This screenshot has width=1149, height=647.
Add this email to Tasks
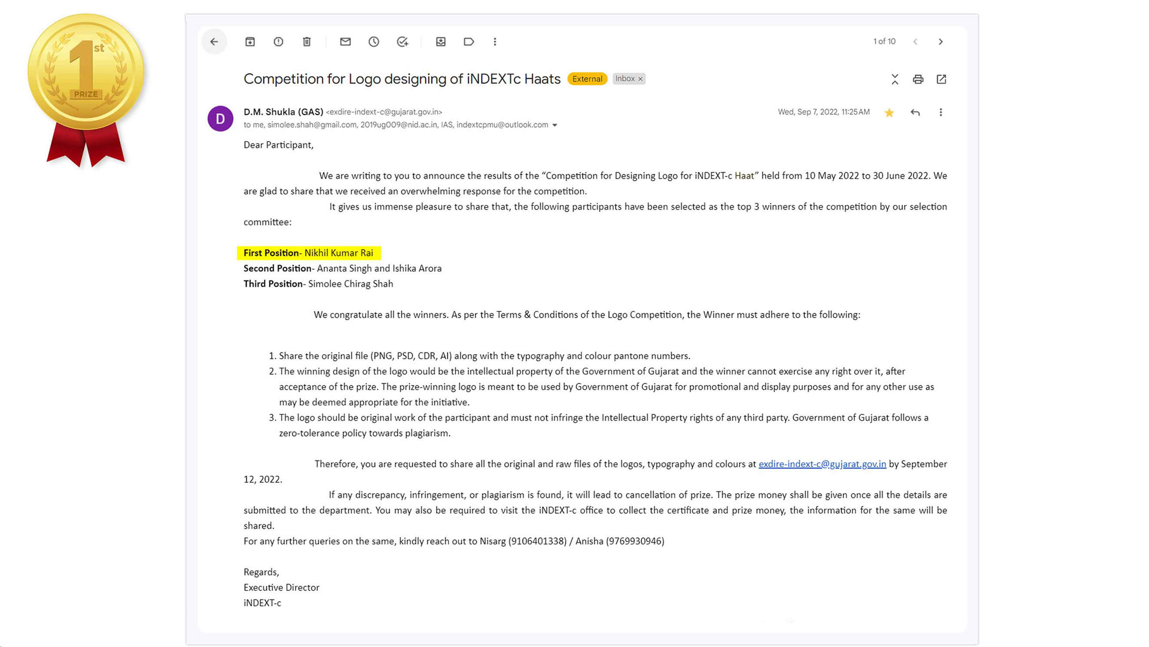pos(402,41)
